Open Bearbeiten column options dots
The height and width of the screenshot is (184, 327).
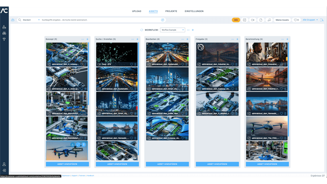point(183,39)
